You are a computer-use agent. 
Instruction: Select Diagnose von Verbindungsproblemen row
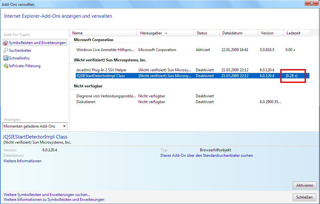tap(193, 96)
